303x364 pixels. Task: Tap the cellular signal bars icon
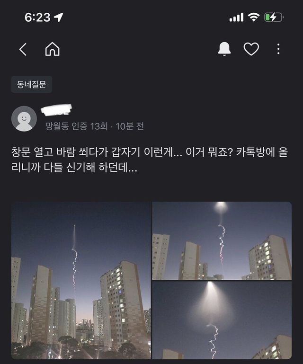[236, 18]
